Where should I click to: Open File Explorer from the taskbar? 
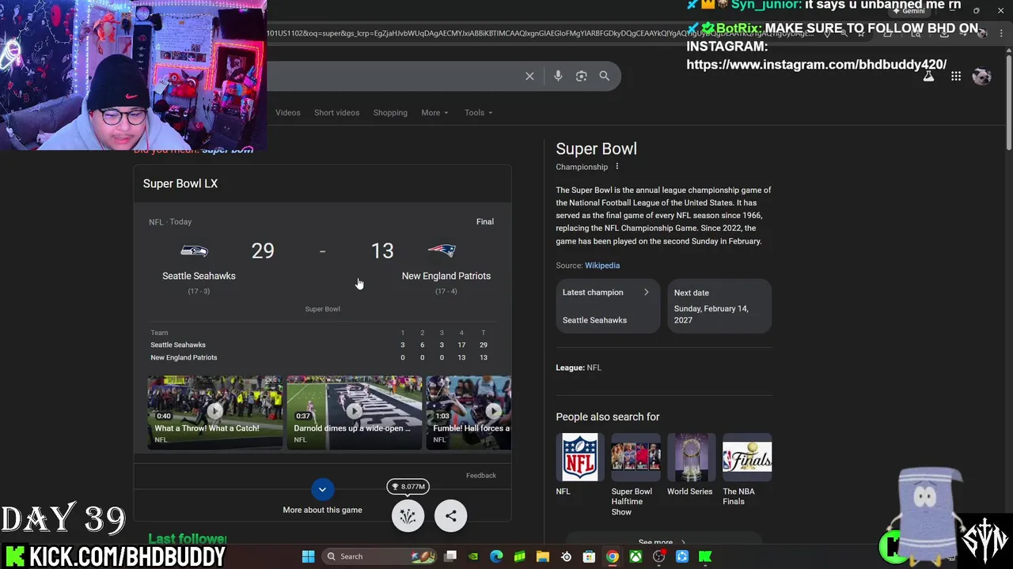click(x=543, y=556)
